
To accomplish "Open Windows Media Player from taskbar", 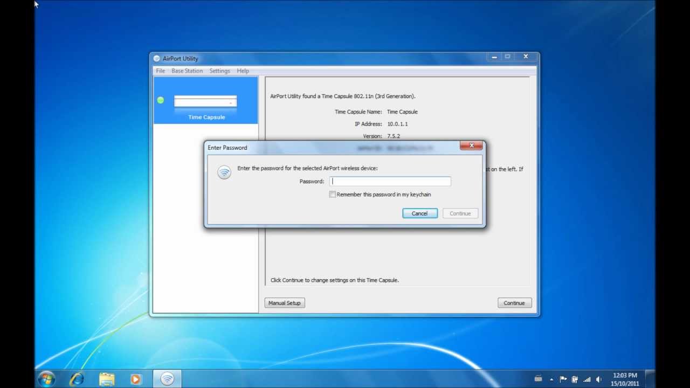I will click(136, 379).
